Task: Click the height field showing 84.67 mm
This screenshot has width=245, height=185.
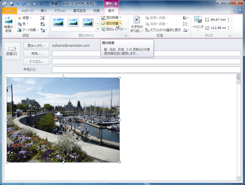Action: (x=218, y=20)
